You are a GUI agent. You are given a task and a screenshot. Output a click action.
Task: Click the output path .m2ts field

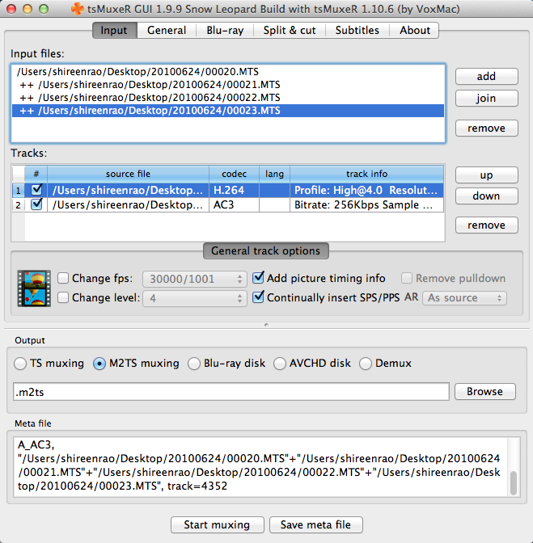231,392
